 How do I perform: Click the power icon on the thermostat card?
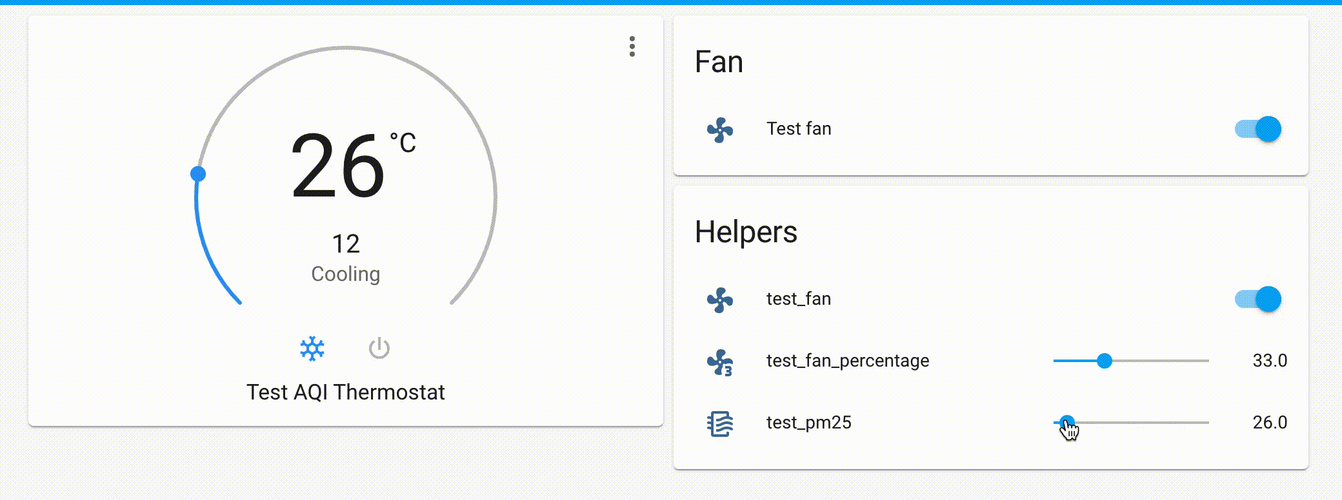point(380,348)
